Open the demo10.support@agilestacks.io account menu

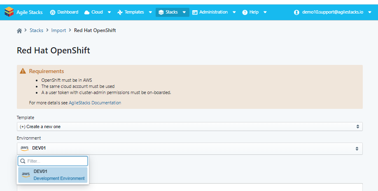[333, 12]
